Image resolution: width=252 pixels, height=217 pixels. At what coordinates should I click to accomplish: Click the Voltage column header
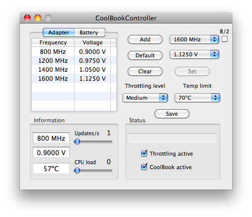click(92, 42)
